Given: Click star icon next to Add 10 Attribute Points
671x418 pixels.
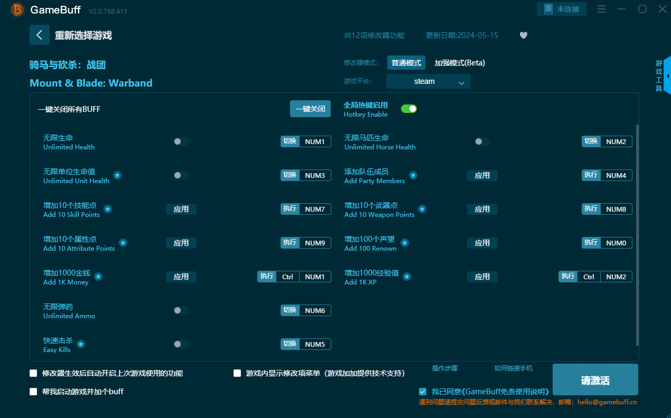Looking at the screenshot, I should [x=123, y=243].
